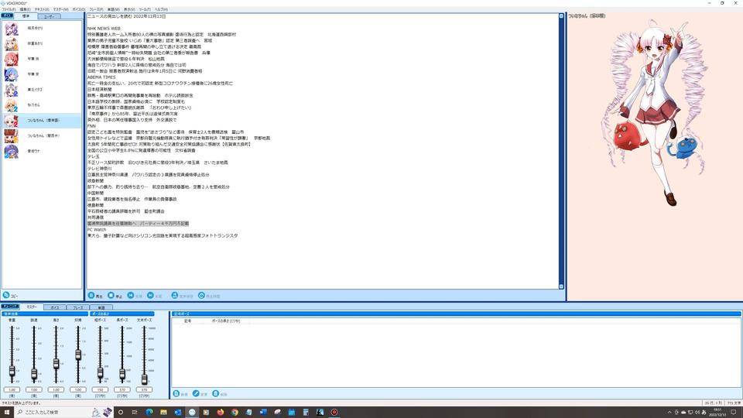The height and width of the screenshot is (418, 743).
Task: Open the テキスト menu
Action: tap(42, 9)
